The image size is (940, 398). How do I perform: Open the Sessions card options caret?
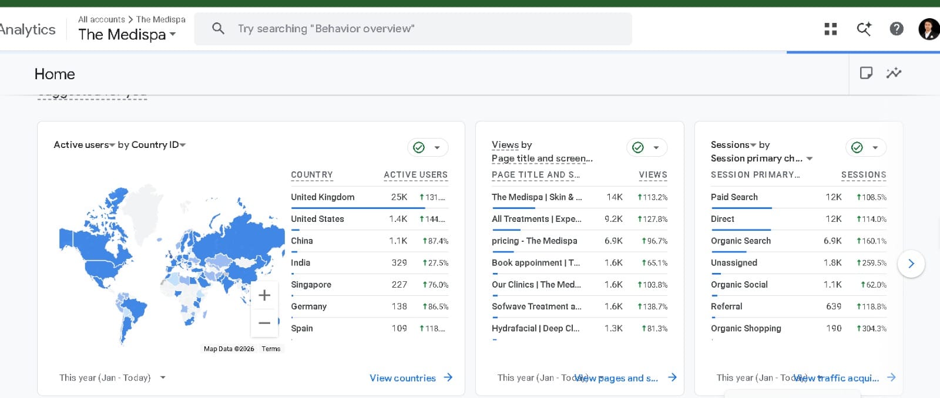point(875,148)
